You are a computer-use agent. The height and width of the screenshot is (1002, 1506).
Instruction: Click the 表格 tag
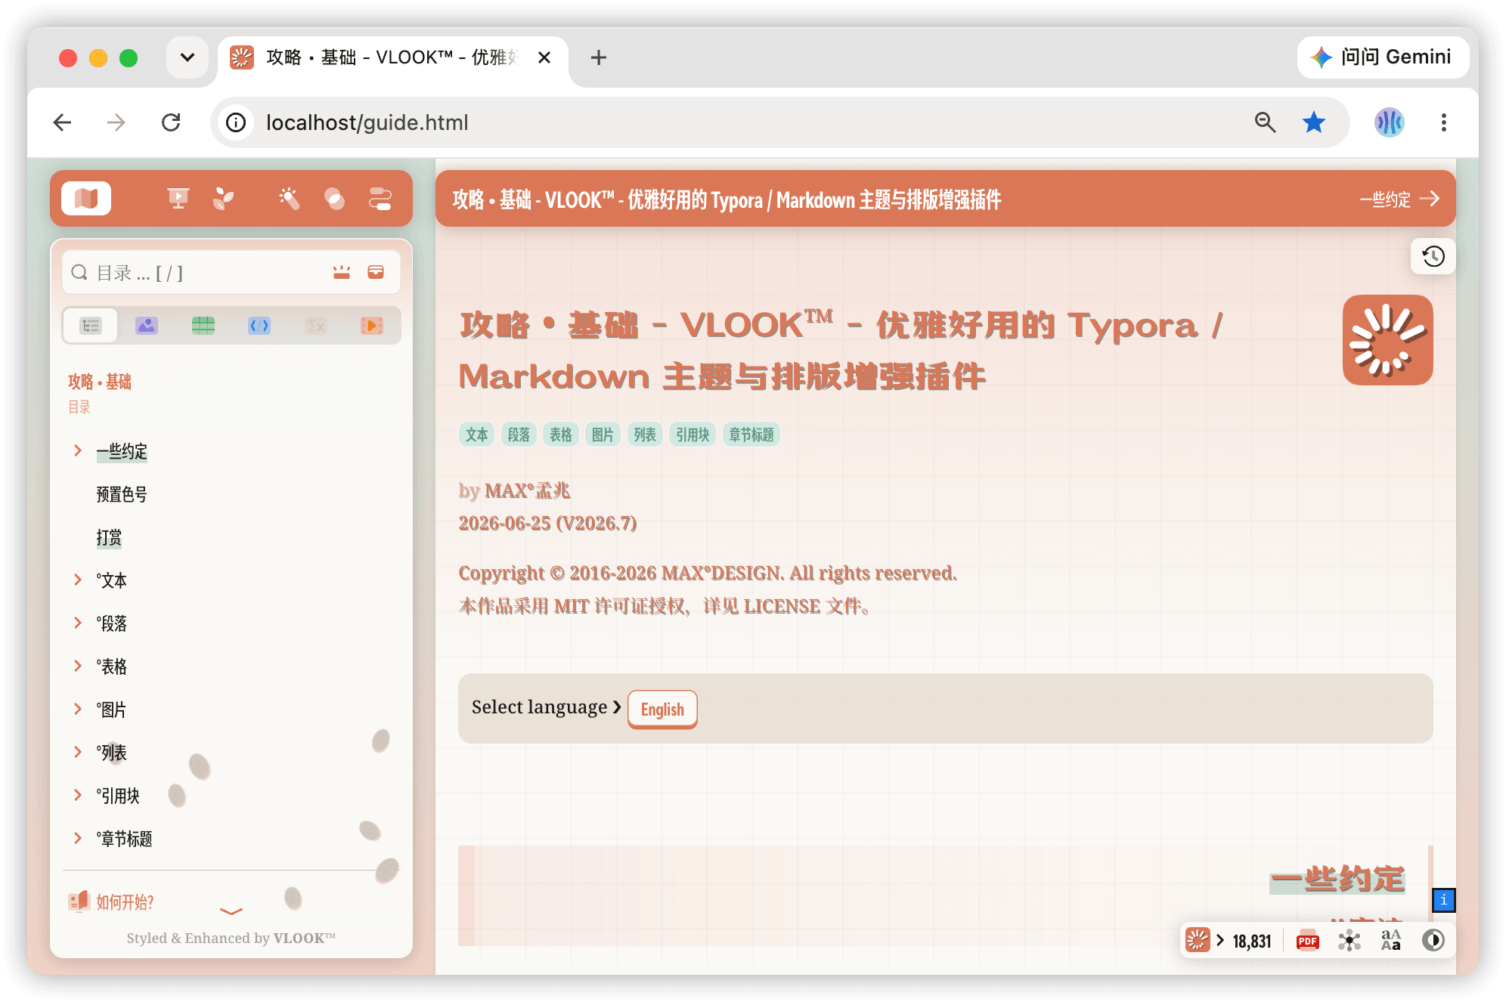(561, 435)
